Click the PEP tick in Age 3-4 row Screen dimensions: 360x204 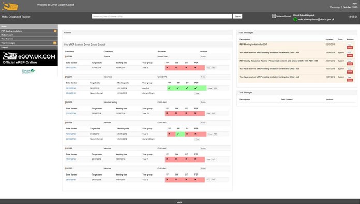pyautogui.click(x=196, y=88)
